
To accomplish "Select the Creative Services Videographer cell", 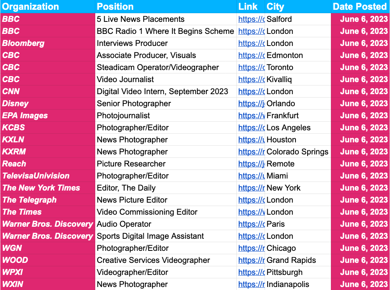I will pos(153,260).
